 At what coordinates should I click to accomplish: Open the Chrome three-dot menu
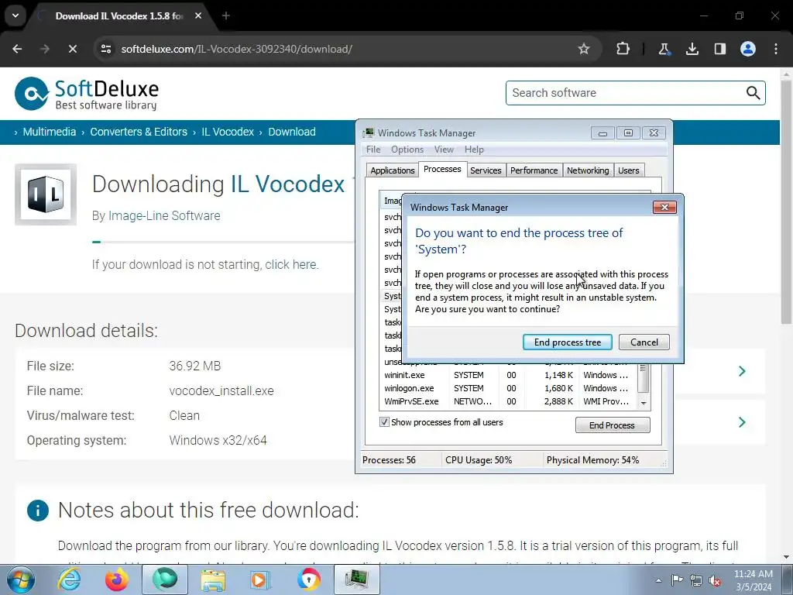(x=776, y=49)
